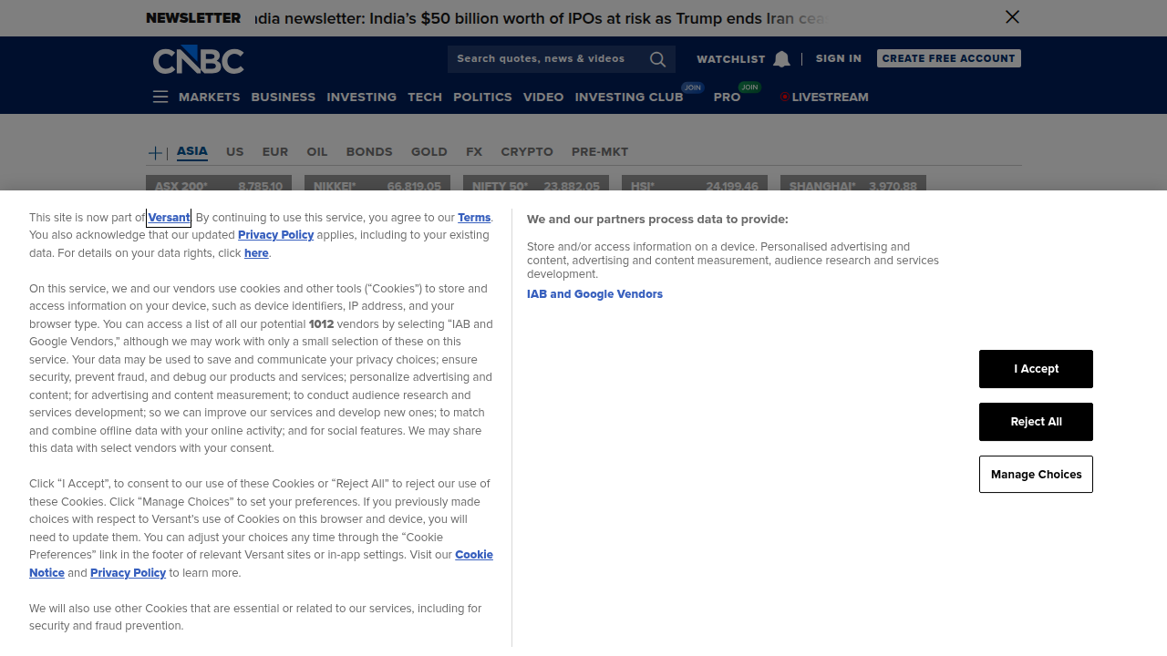Screen dimensions: 1167x656
Task: Select the FX markets tab
Action: point(474,152)
